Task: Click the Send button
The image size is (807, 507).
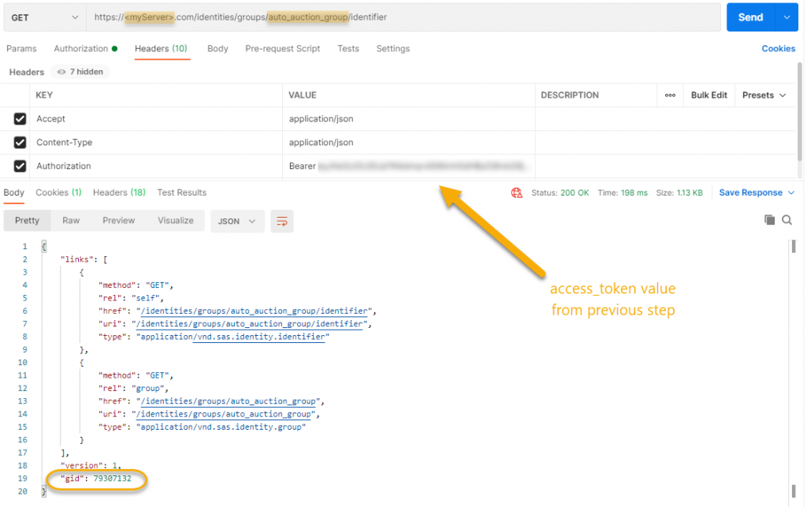Action: (x=751, y=17)
